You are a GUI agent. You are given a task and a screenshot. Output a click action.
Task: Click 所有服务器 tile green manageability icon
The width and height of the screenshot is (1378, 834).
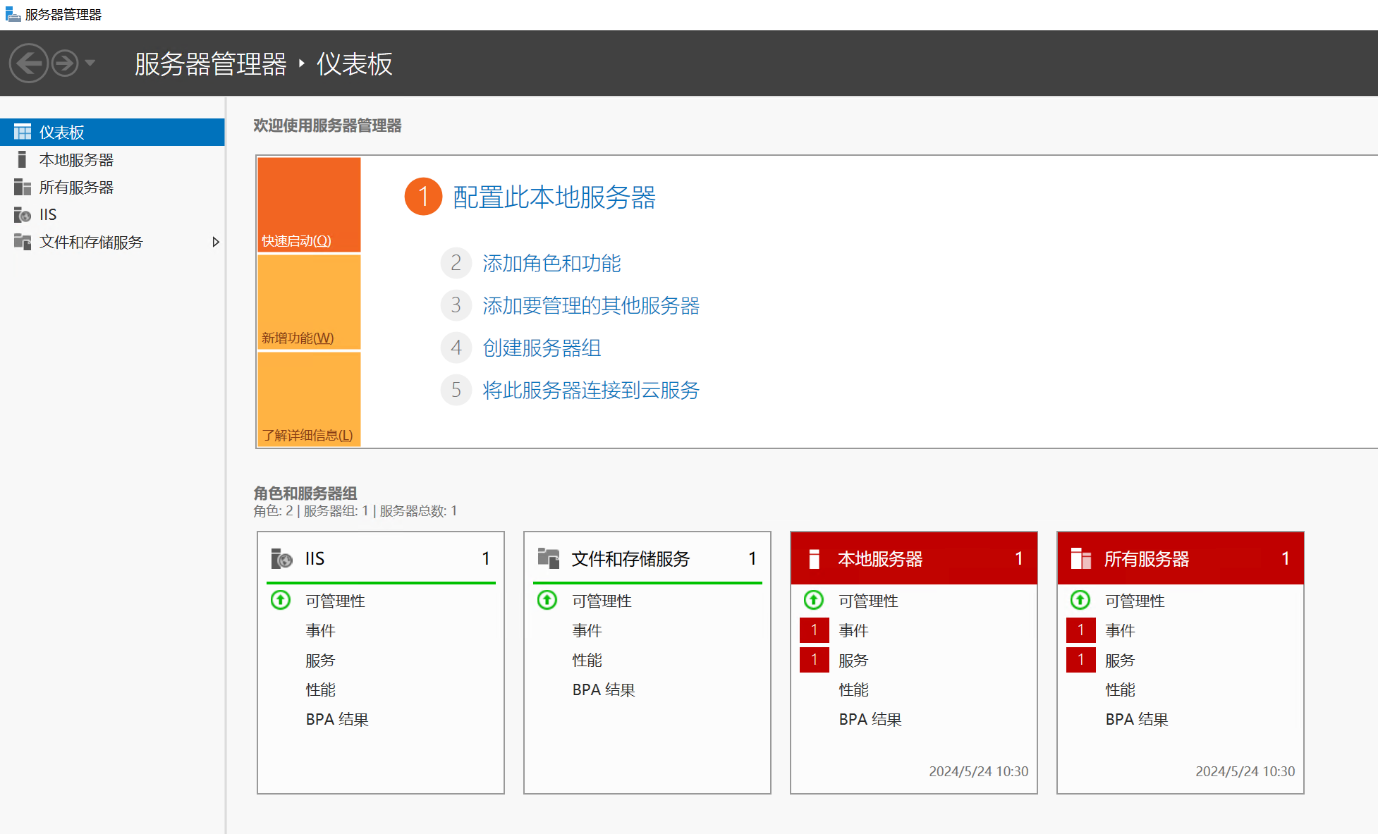pos(1080,600)
